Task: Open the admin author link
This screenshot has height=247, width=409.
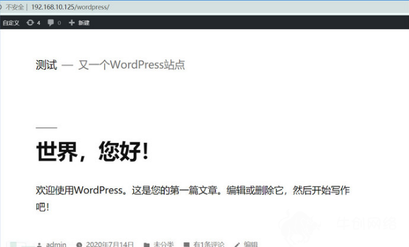Action: [x=56, y=244]
